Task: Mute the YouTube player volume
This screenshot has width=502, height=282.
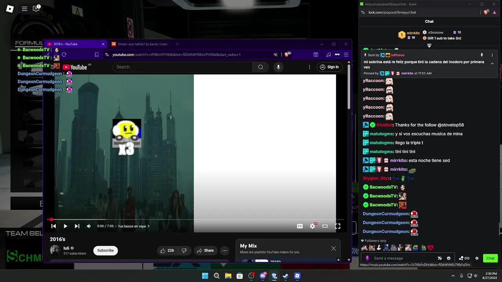Action: click(x=89, y=226)
